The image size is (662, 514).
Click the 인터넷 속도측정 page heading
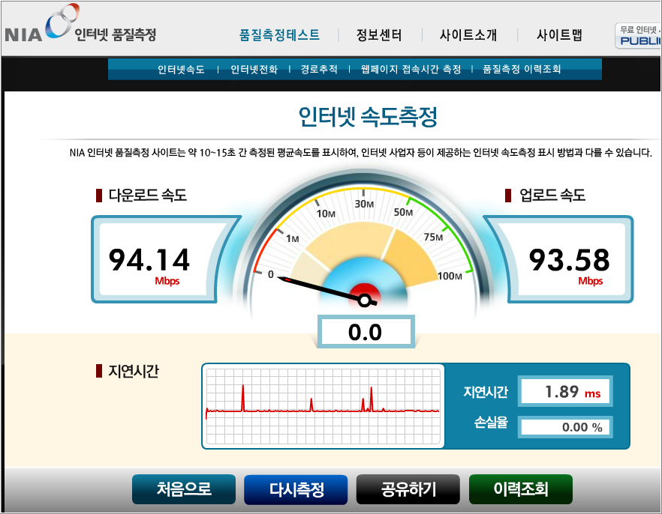368,117
